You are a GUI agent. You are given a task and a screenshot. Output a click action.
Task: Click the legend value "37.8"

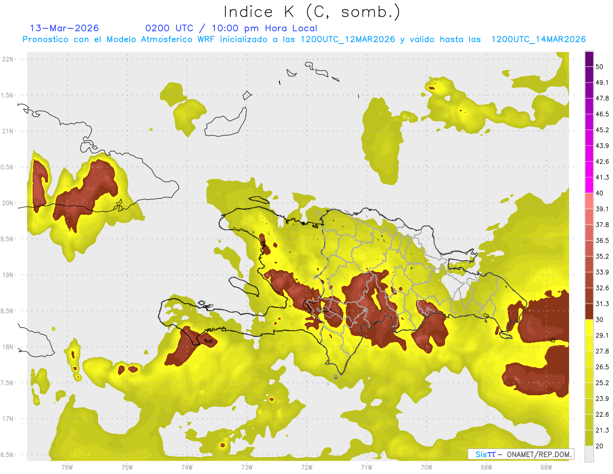tap(602, 225)
